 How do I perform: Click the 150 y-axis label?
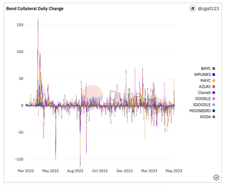point(20,25)
